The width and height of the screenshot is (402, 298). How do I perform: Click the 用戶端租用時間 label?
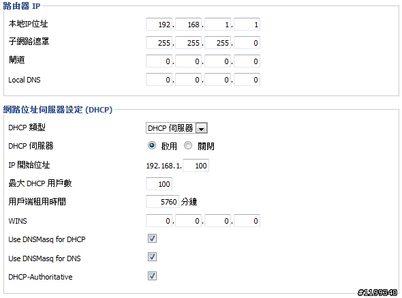pyautogui.click(x=37, y=201)
